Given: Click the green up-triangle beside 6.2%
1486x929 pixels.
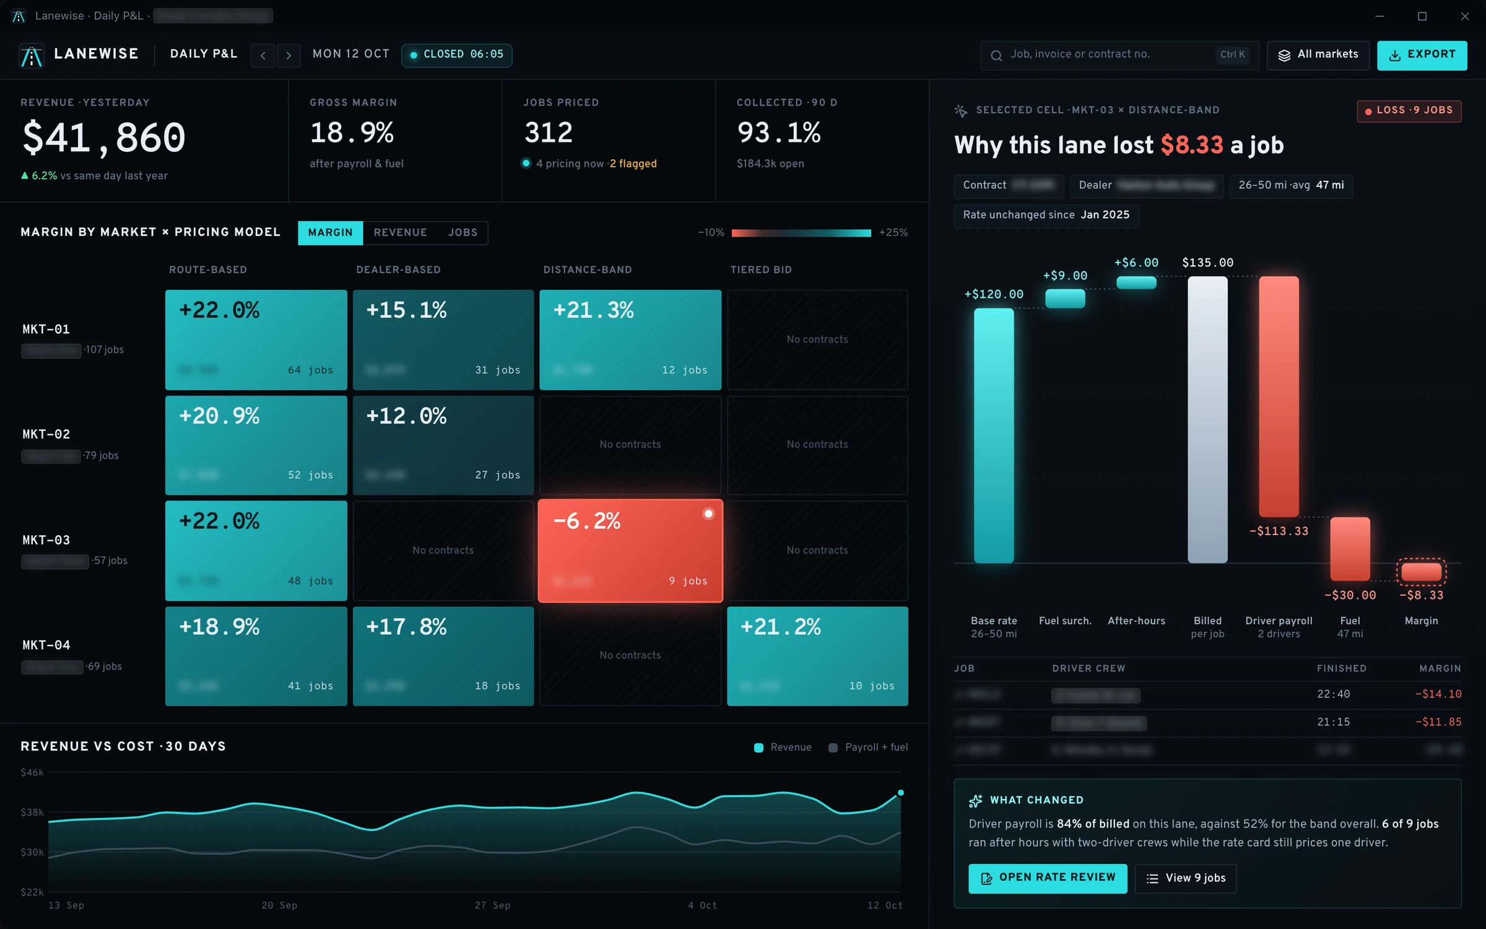Looking at the screenshot, I should 25,176.
